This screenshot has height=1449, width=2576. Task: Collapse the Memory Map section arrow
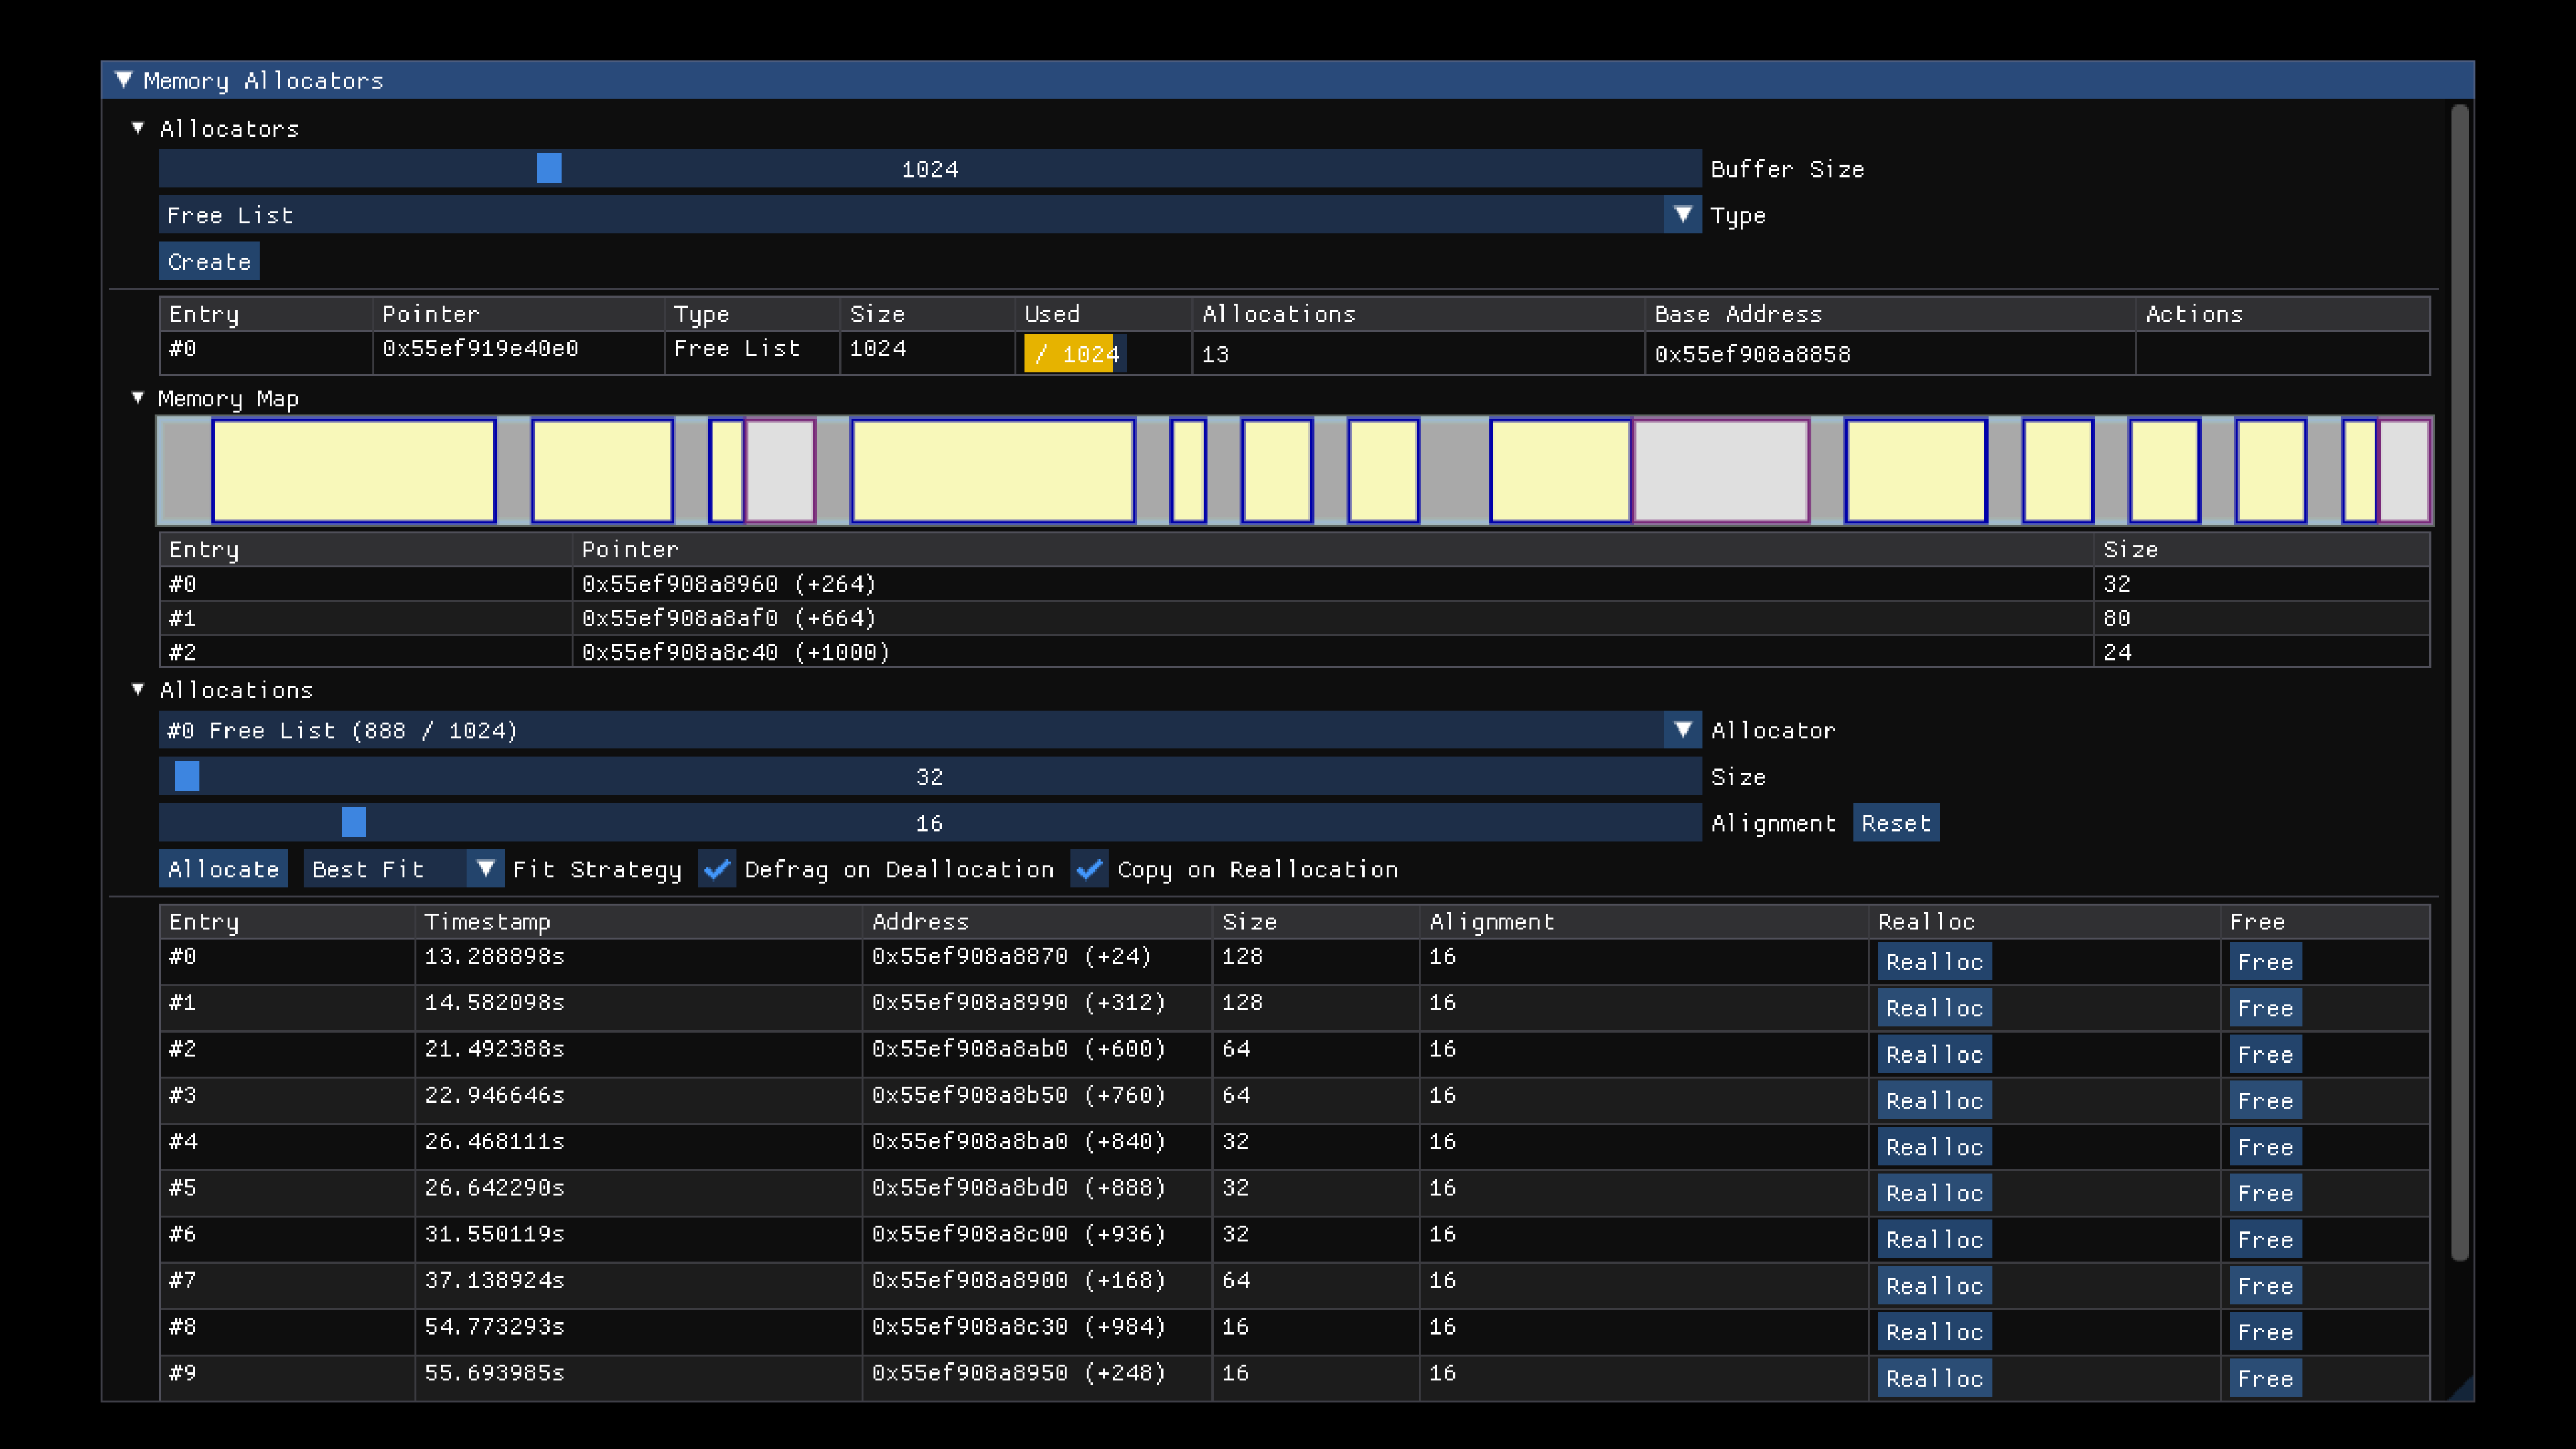[x=138, y=398]
